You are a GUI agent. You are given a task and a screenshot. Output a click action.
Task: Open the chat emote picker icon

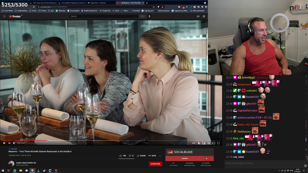pos(305,166)
